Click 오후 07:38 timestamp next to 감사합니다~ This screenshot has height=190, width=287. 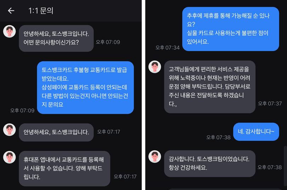coord(218,137)
